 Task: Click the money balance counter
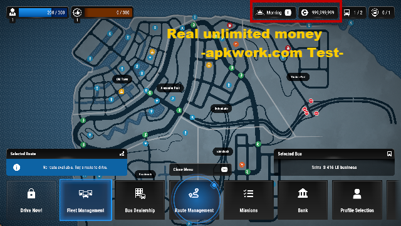[x=318, y=13]
